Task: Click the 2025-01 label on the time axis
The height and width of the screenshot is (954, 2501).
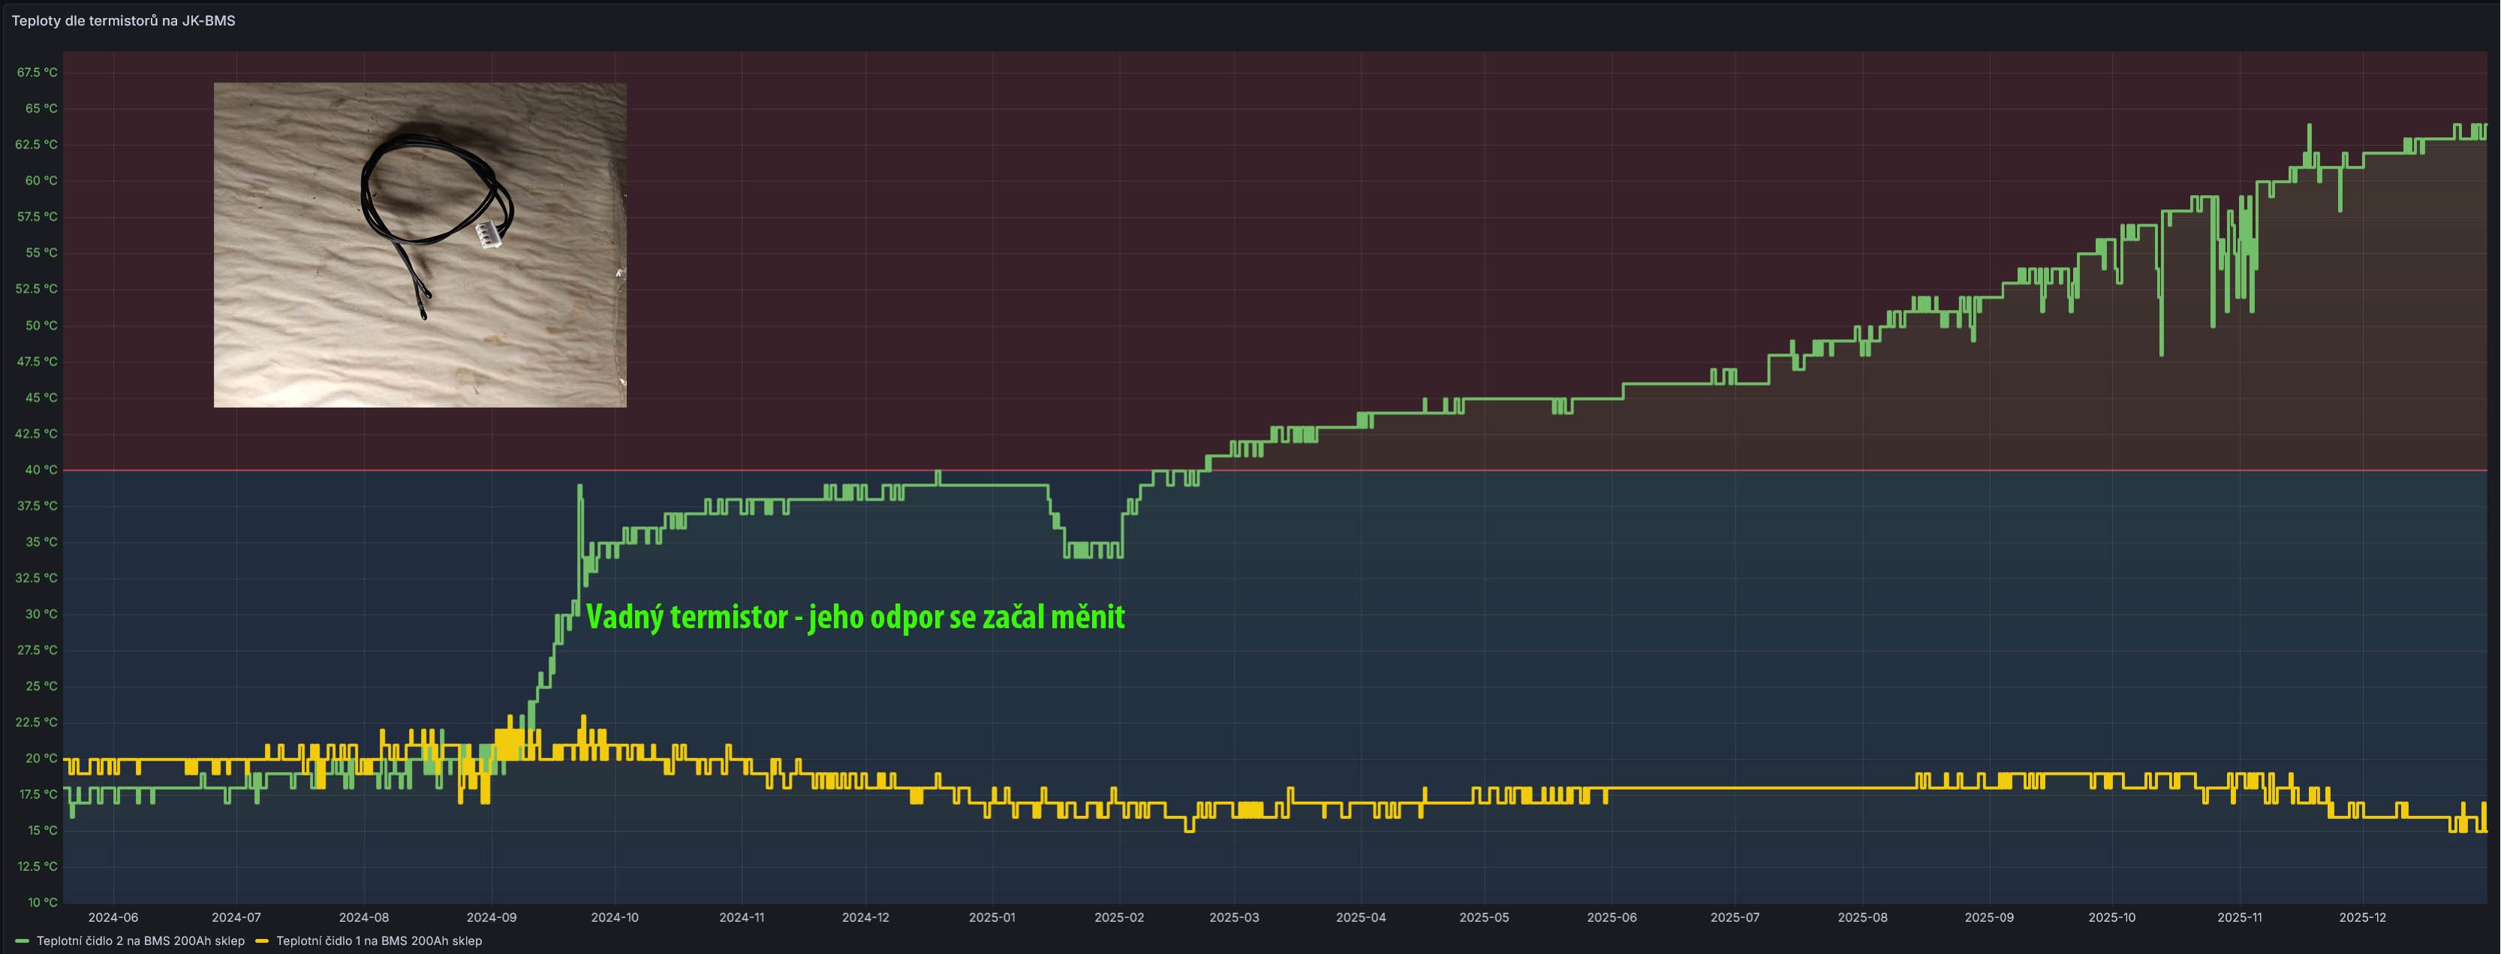Action: pos(992,917)
